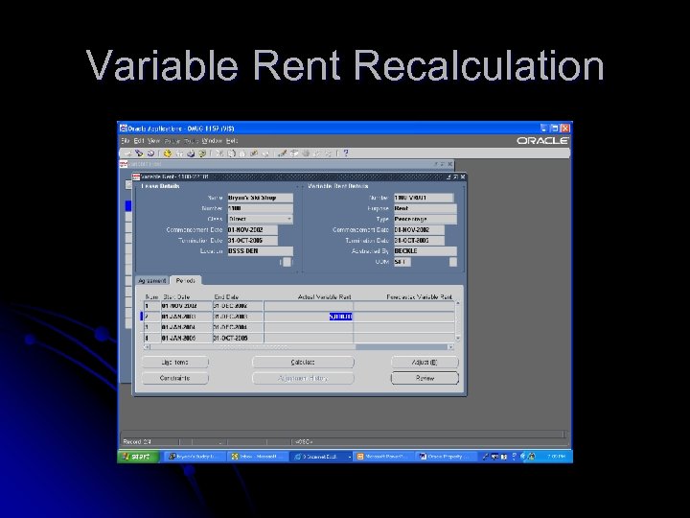Click the Edit Field pencil toolbar icon

coord(283,153)
